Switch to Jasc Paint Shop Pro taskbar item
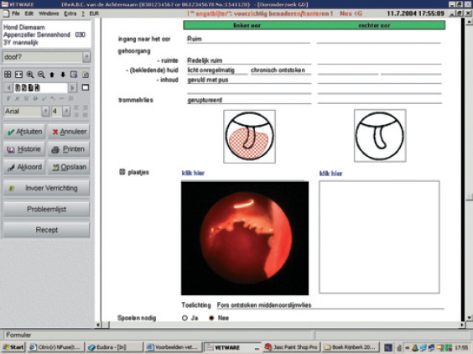Screen dimensions: 473x354 291,347
